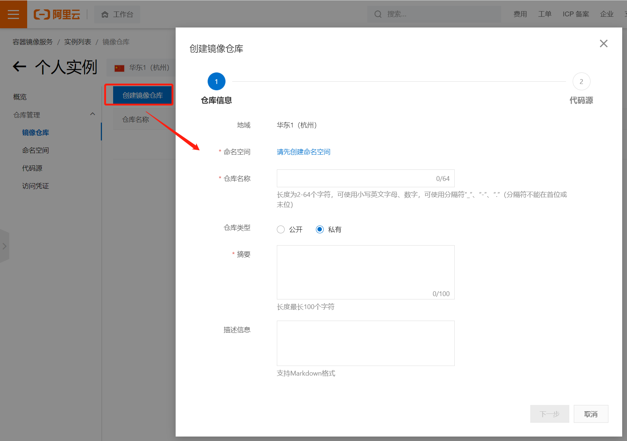Image resolution: width=627 pixels, height=441 pixels.
Task: Open the 工作台 workbench button
Action: click(x=117, y=14)
